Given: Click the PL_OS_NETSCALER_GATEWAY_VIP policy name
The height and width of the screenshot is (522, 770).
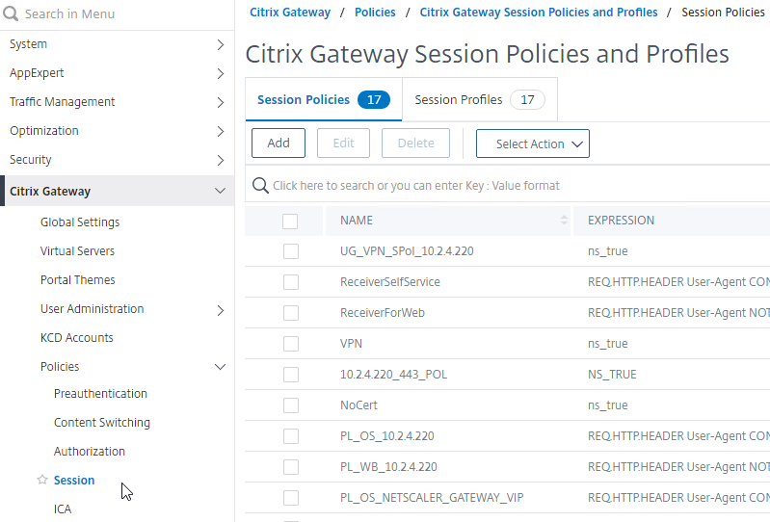Looking at the screenshot, I should point(432,498).
